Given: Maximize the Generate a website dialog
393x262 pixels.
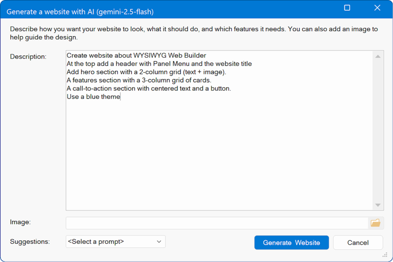Looking at the screenshot, I should tap(347, 8).
